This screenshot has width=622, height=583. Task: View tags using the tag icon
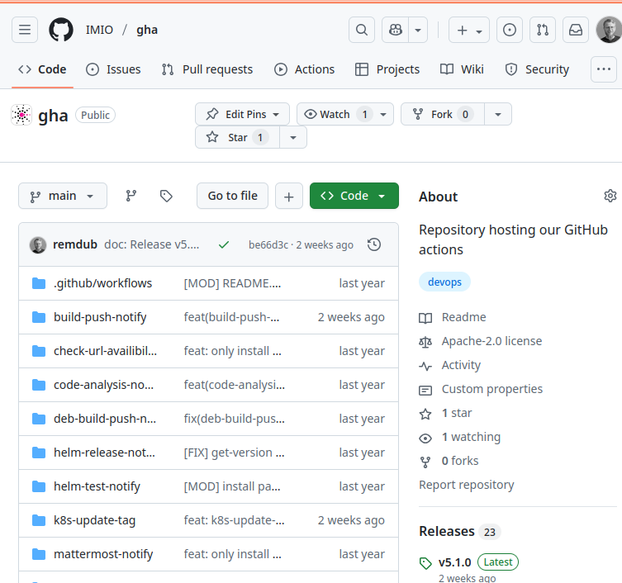click(166, 196)
